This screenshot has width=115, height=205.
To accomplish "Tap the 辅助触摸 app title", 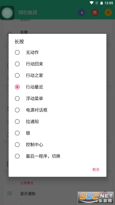I will pos(28,13).
